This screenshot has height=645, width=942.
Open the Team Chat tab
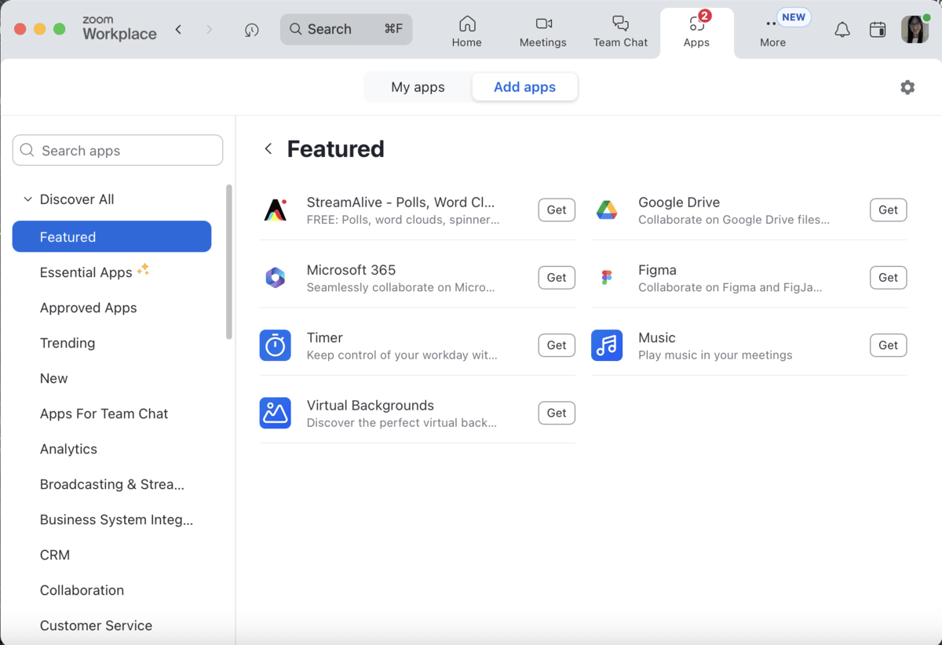pyautogui.click(x=620, y=32)
